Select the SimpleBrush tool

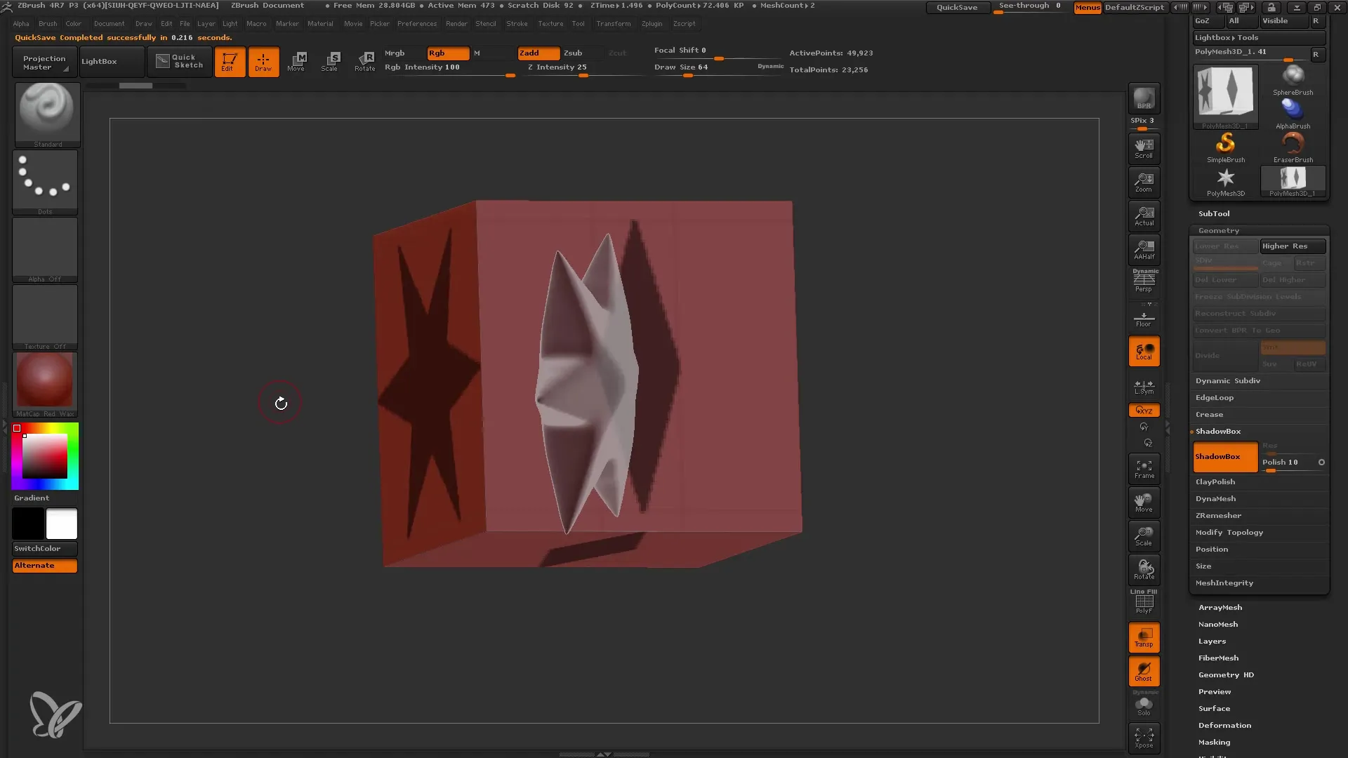1225,147
